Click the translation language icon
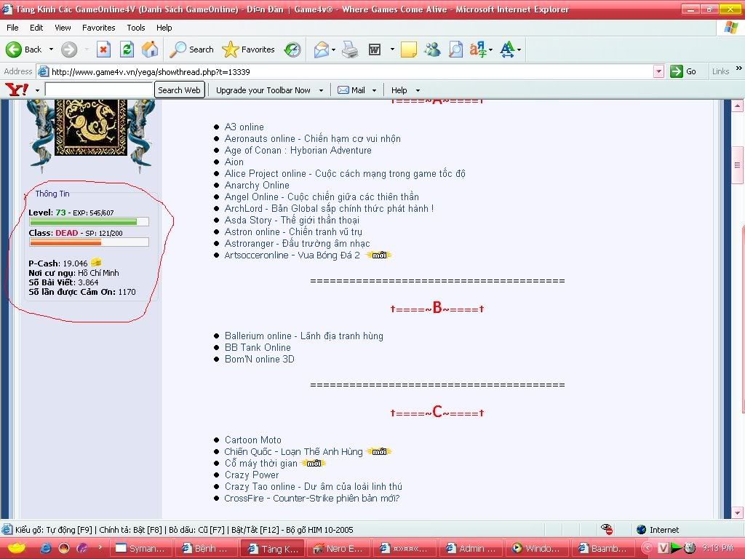This screenshot has height=559, width=745. tap(478, 49)
